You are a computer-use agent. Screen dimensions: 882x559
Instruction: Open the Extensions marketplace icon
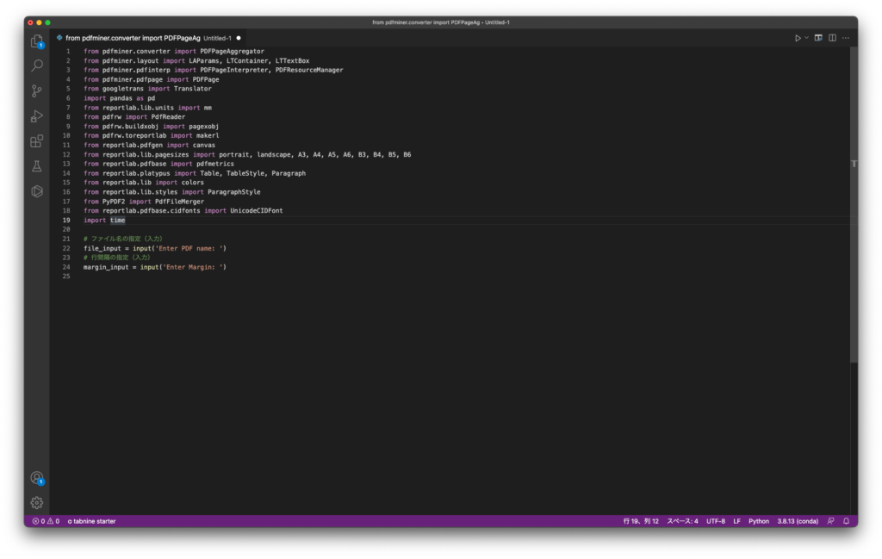click(37, 140)
